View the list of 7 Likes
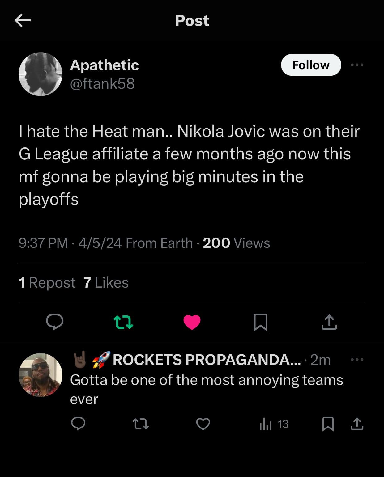Screen dimensions: 384x477 tap(106, 282)
